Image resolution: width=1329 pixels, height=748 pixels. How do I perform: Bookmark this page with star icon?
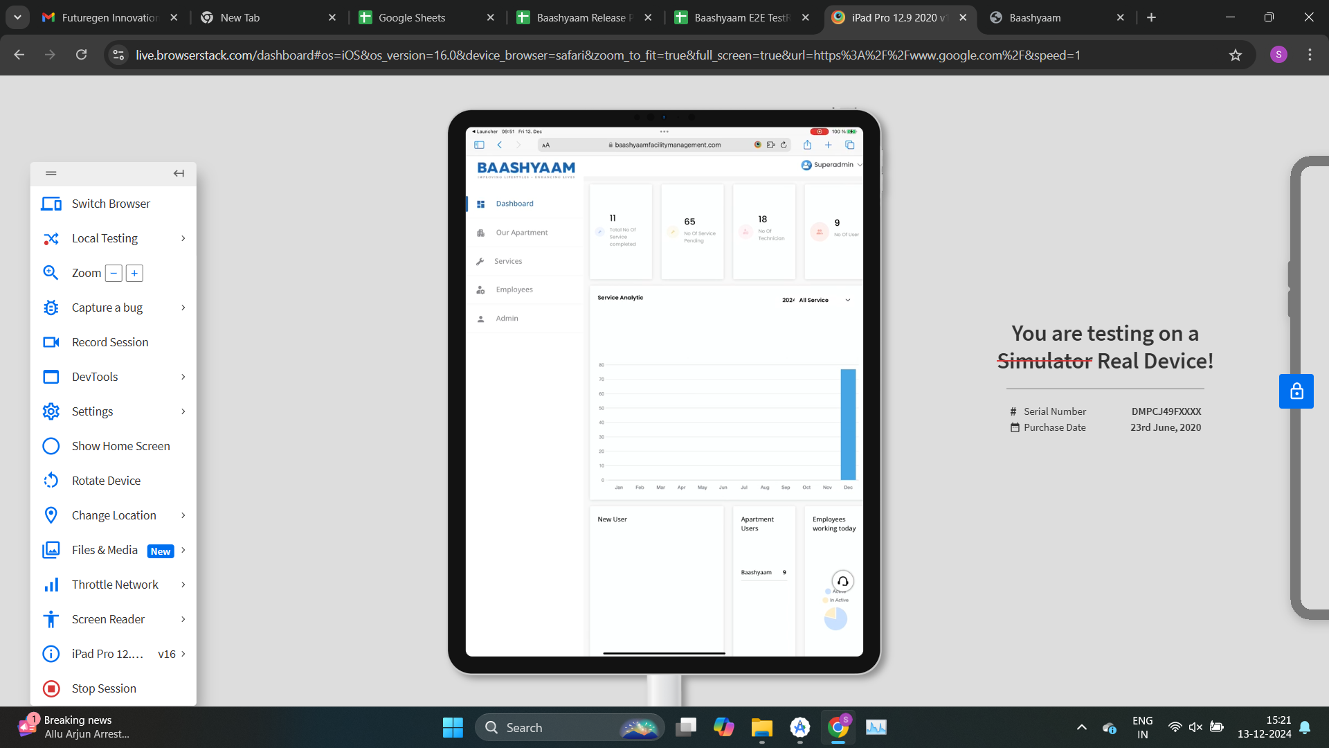point(1236,55)
